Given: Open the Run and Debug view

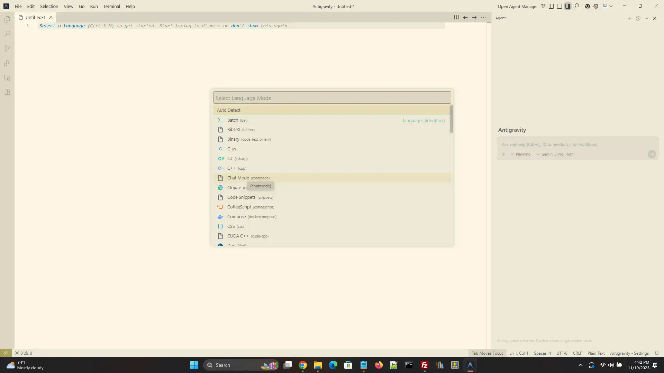Looking at the screenshot, I should (7, 63).
